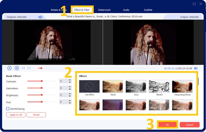Click the Contrast value input field

coord(64,81)
